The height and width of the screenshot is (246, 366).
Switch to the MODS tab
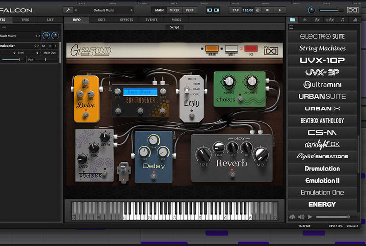click(x=177, y=20)
